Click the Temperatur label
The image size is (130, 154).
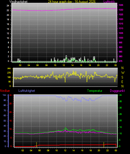click(x=95, y=91)
